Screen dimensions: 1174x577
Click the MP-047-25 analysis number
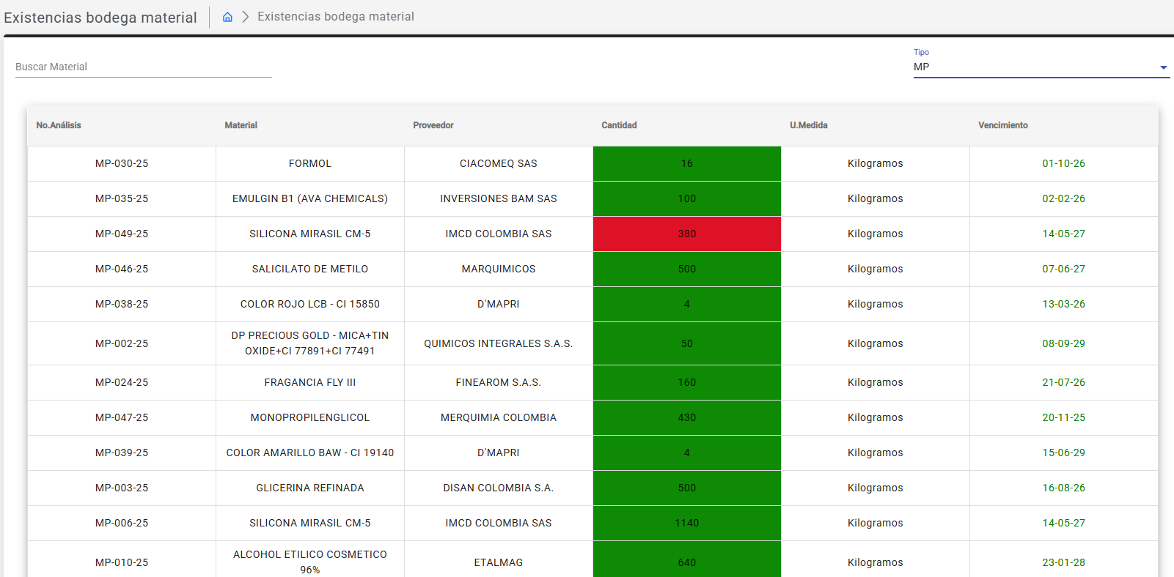(122, 417)
